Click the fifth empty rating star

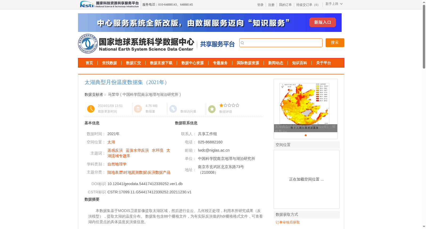tap(237, 105)
